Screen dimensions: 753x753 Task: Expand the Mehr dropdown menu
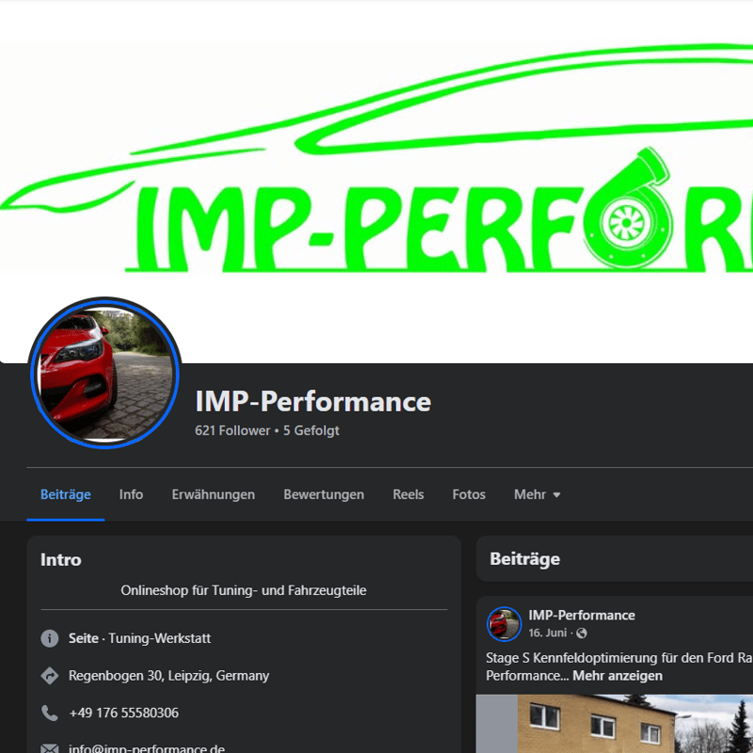[x=537, y=494]
